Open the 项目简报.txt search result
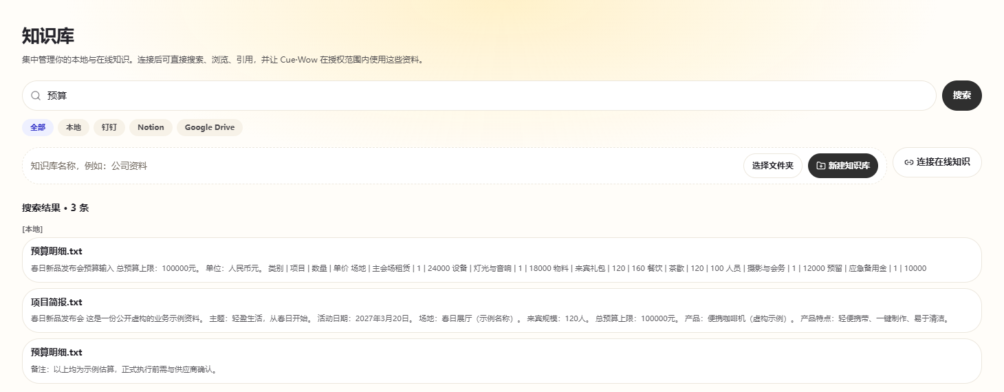This screenshot has height=392, width=1004. tap(502, 310)
